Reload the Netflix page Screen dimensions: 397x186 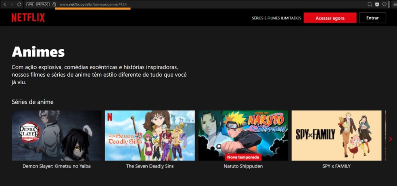pyautogui.click(x=19, y=4)
